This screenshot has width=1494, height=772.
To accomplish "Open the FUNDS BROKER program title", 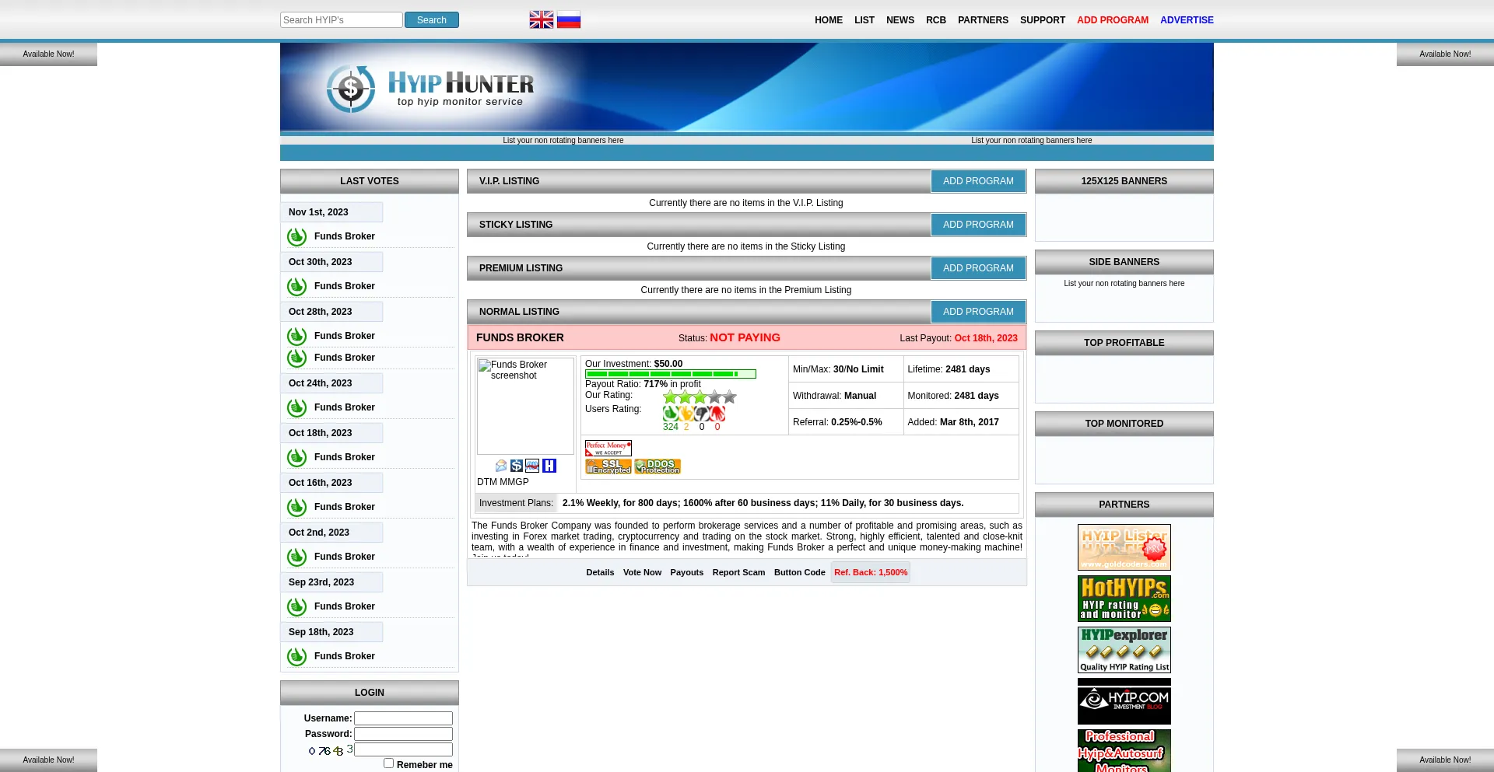I will point(520,337).
